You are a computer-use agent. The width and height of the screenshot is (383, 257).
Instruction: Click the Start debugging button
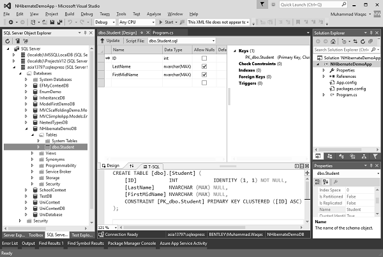(x=168, y=22)
